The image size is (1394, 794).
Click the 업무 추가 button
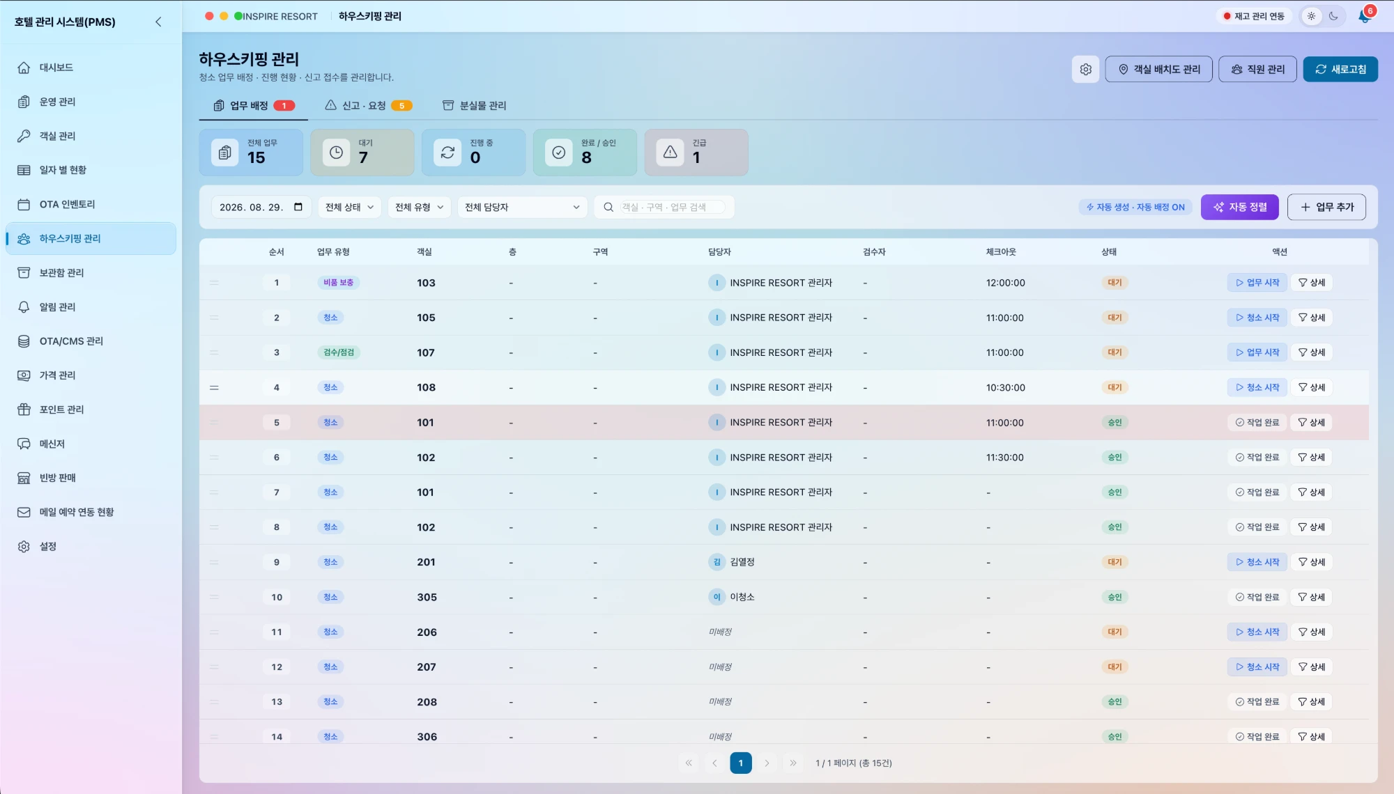click(x=1326, y=207)
